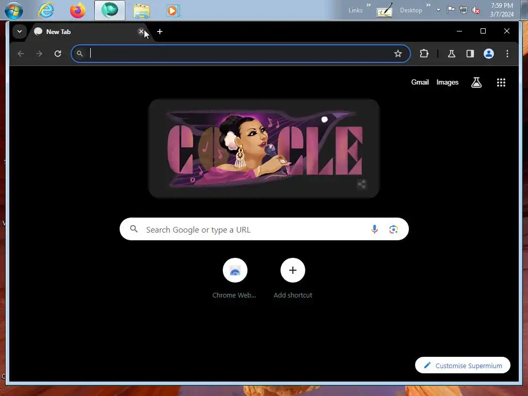Open the tab search dropdown arrow
The image size is (528, 396).
[20, 31]
